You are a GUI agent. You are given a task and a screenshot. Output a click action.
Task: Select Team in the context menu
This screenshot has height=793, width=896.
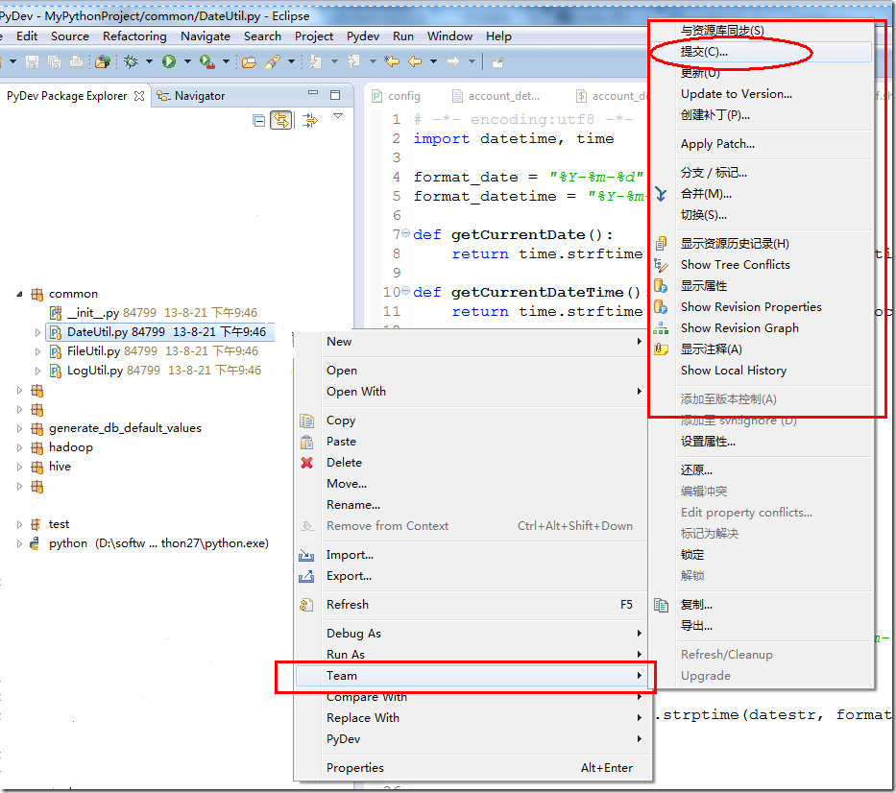(x=472, y=676)
